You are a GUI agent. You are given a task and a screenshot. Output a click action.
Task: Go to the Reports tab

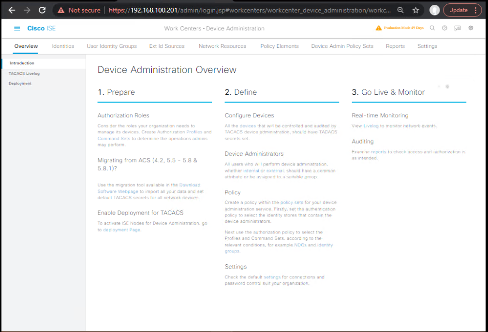pyautogui.click(x=395, y=46)
